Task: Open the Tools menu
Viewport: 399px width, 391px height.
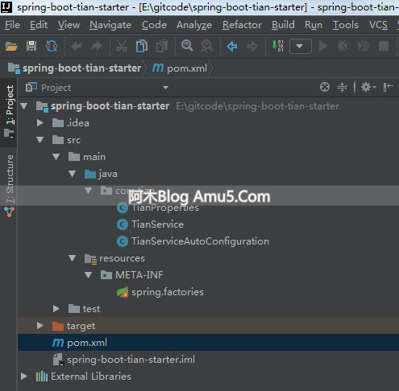Action: click(346, 25)
